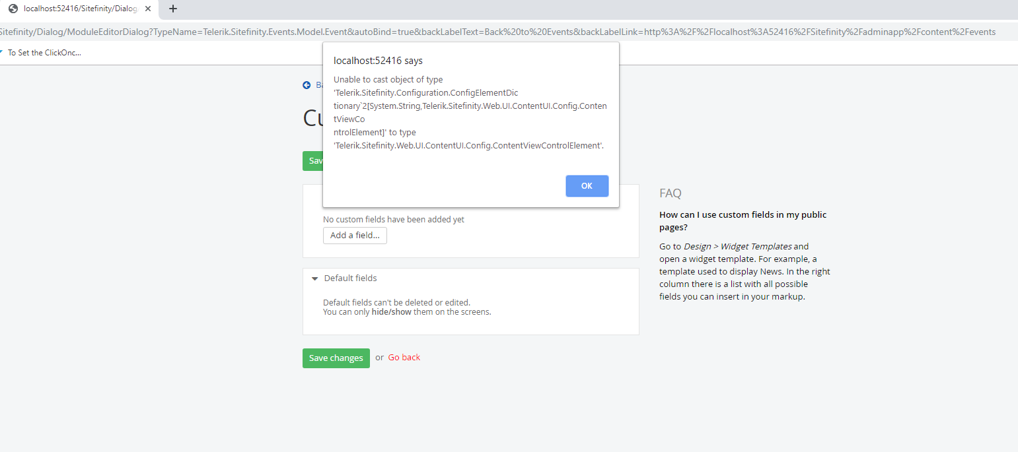Click the Add a field... button
Viewport: 1018px width, 452px height.
[355, 236]
